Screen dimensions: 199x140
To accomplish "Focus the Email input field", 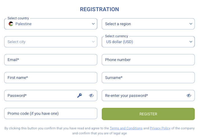I will [50, 60].
